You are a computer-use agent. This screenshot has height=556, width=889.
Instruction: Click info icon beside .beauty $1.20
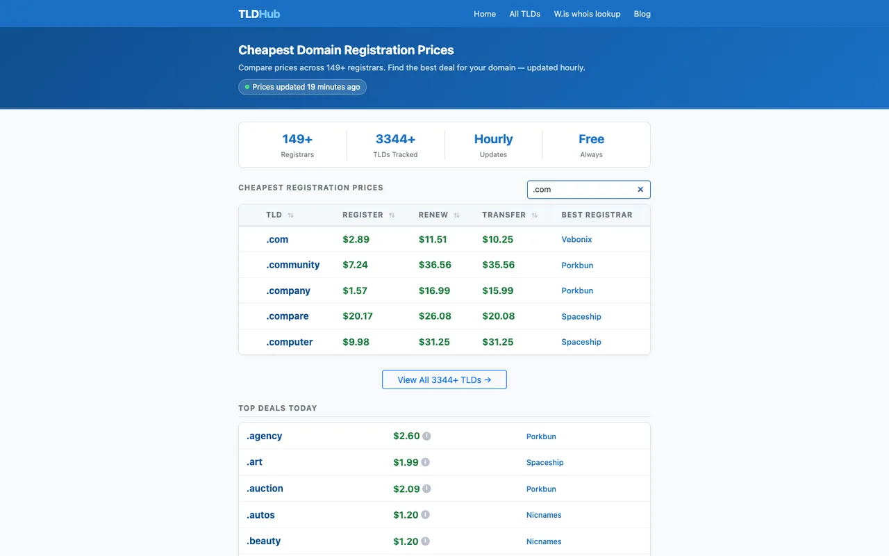(425, 541)
